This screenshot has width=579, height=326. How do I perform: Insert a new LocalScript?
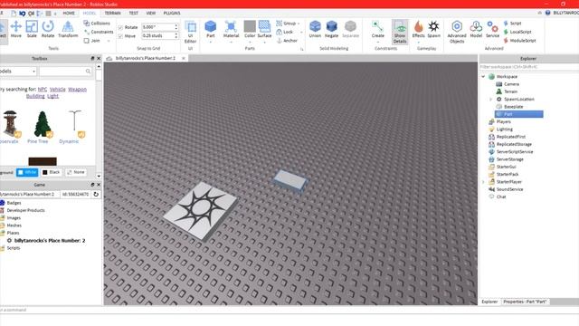[517, 32]
